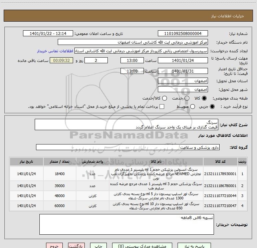Click the price validity date 1401/01/31 field
This screenshot has height=248, width=257.
coord(183,71)
